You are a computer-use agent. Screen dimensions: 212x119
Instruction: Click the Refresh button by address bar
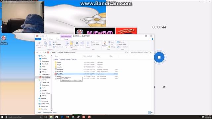point(128,53)
